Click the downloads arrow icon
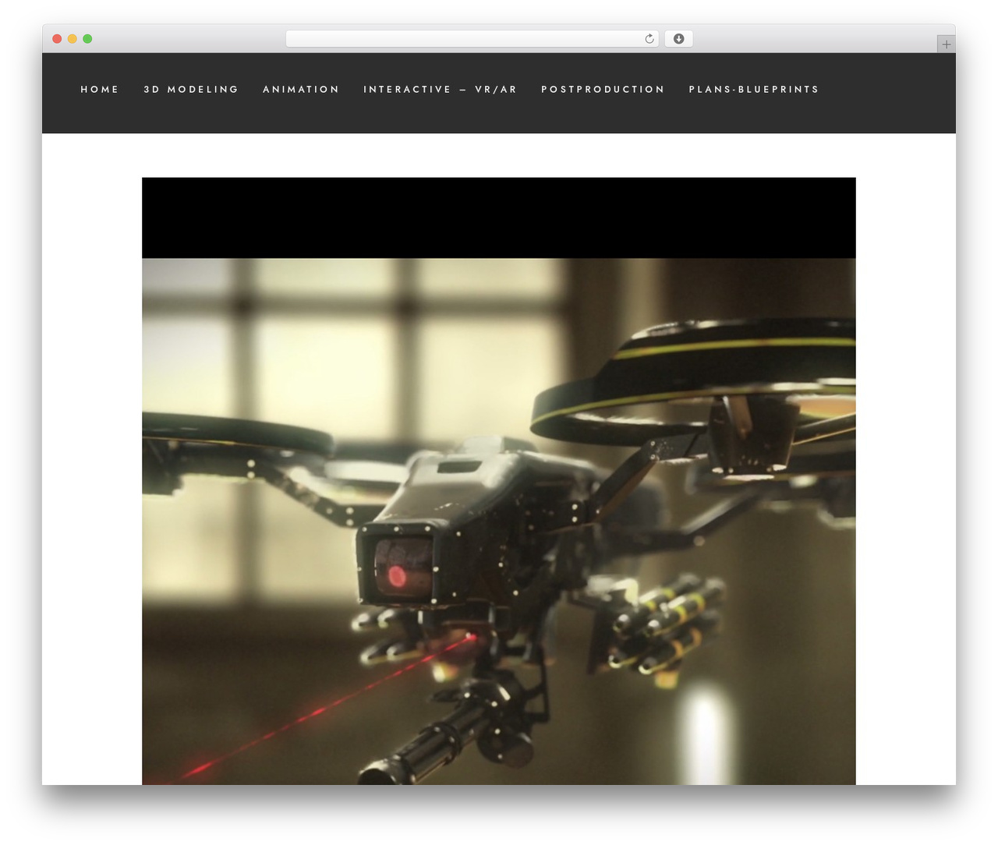 pos(678,39)
